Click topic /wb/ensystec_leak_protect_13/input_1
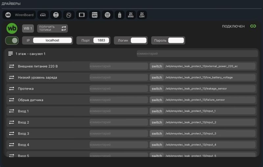The image size is (263, 167). 191,111
